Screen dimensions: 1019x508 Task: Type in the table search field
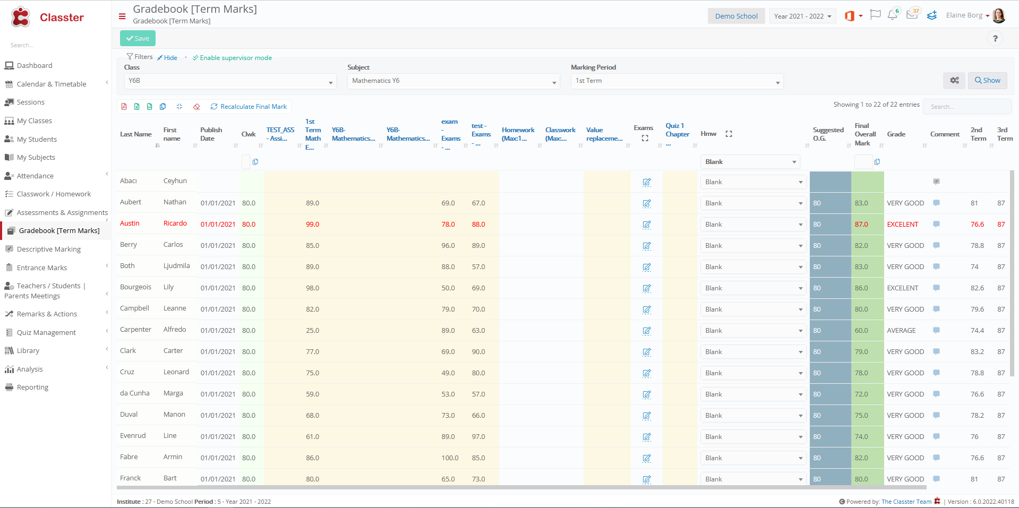pos(967,106)
